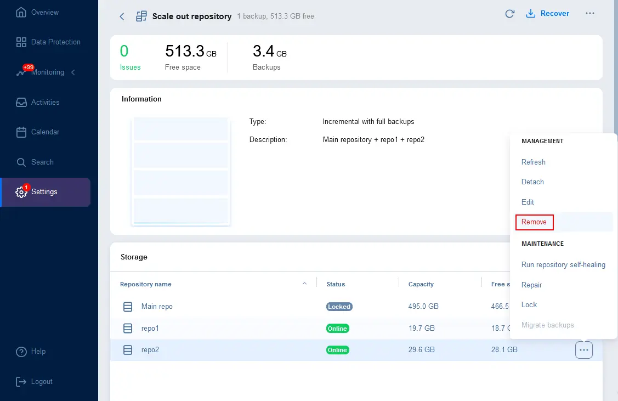Screen dimensions: 618x401
Task: Click the Monitoring +99 notification badge
Action: pos(29,67)
